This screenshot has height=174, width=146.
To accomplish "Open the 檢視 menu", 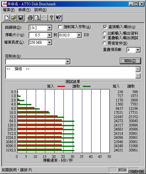I will click(x=24, y=10).
